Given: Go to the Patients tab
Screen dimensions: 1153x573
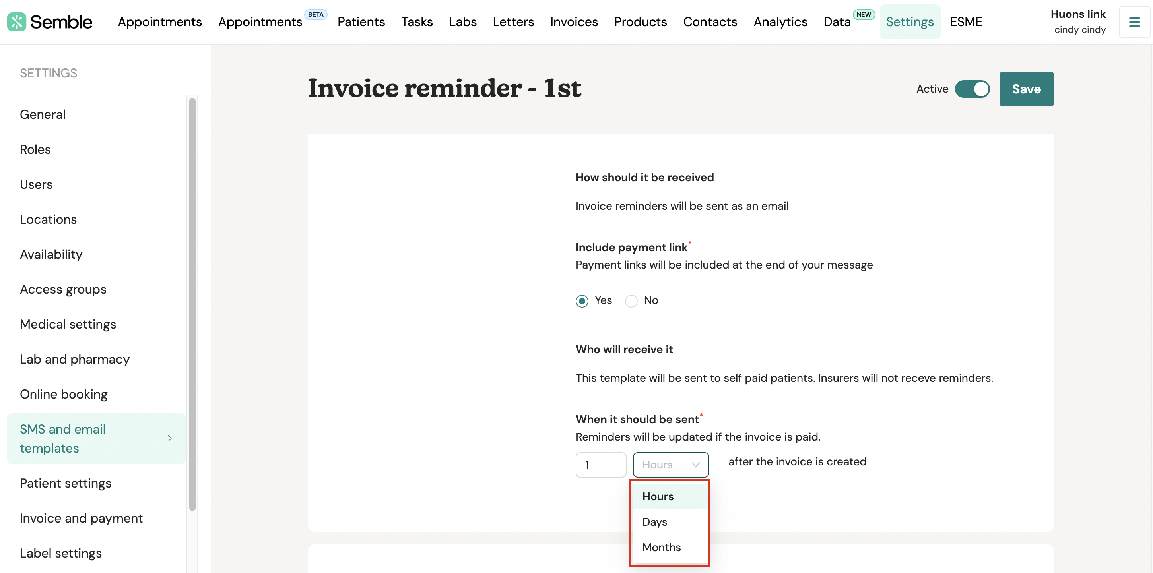Looking at the screenshot, I should (x=361, y=22).
